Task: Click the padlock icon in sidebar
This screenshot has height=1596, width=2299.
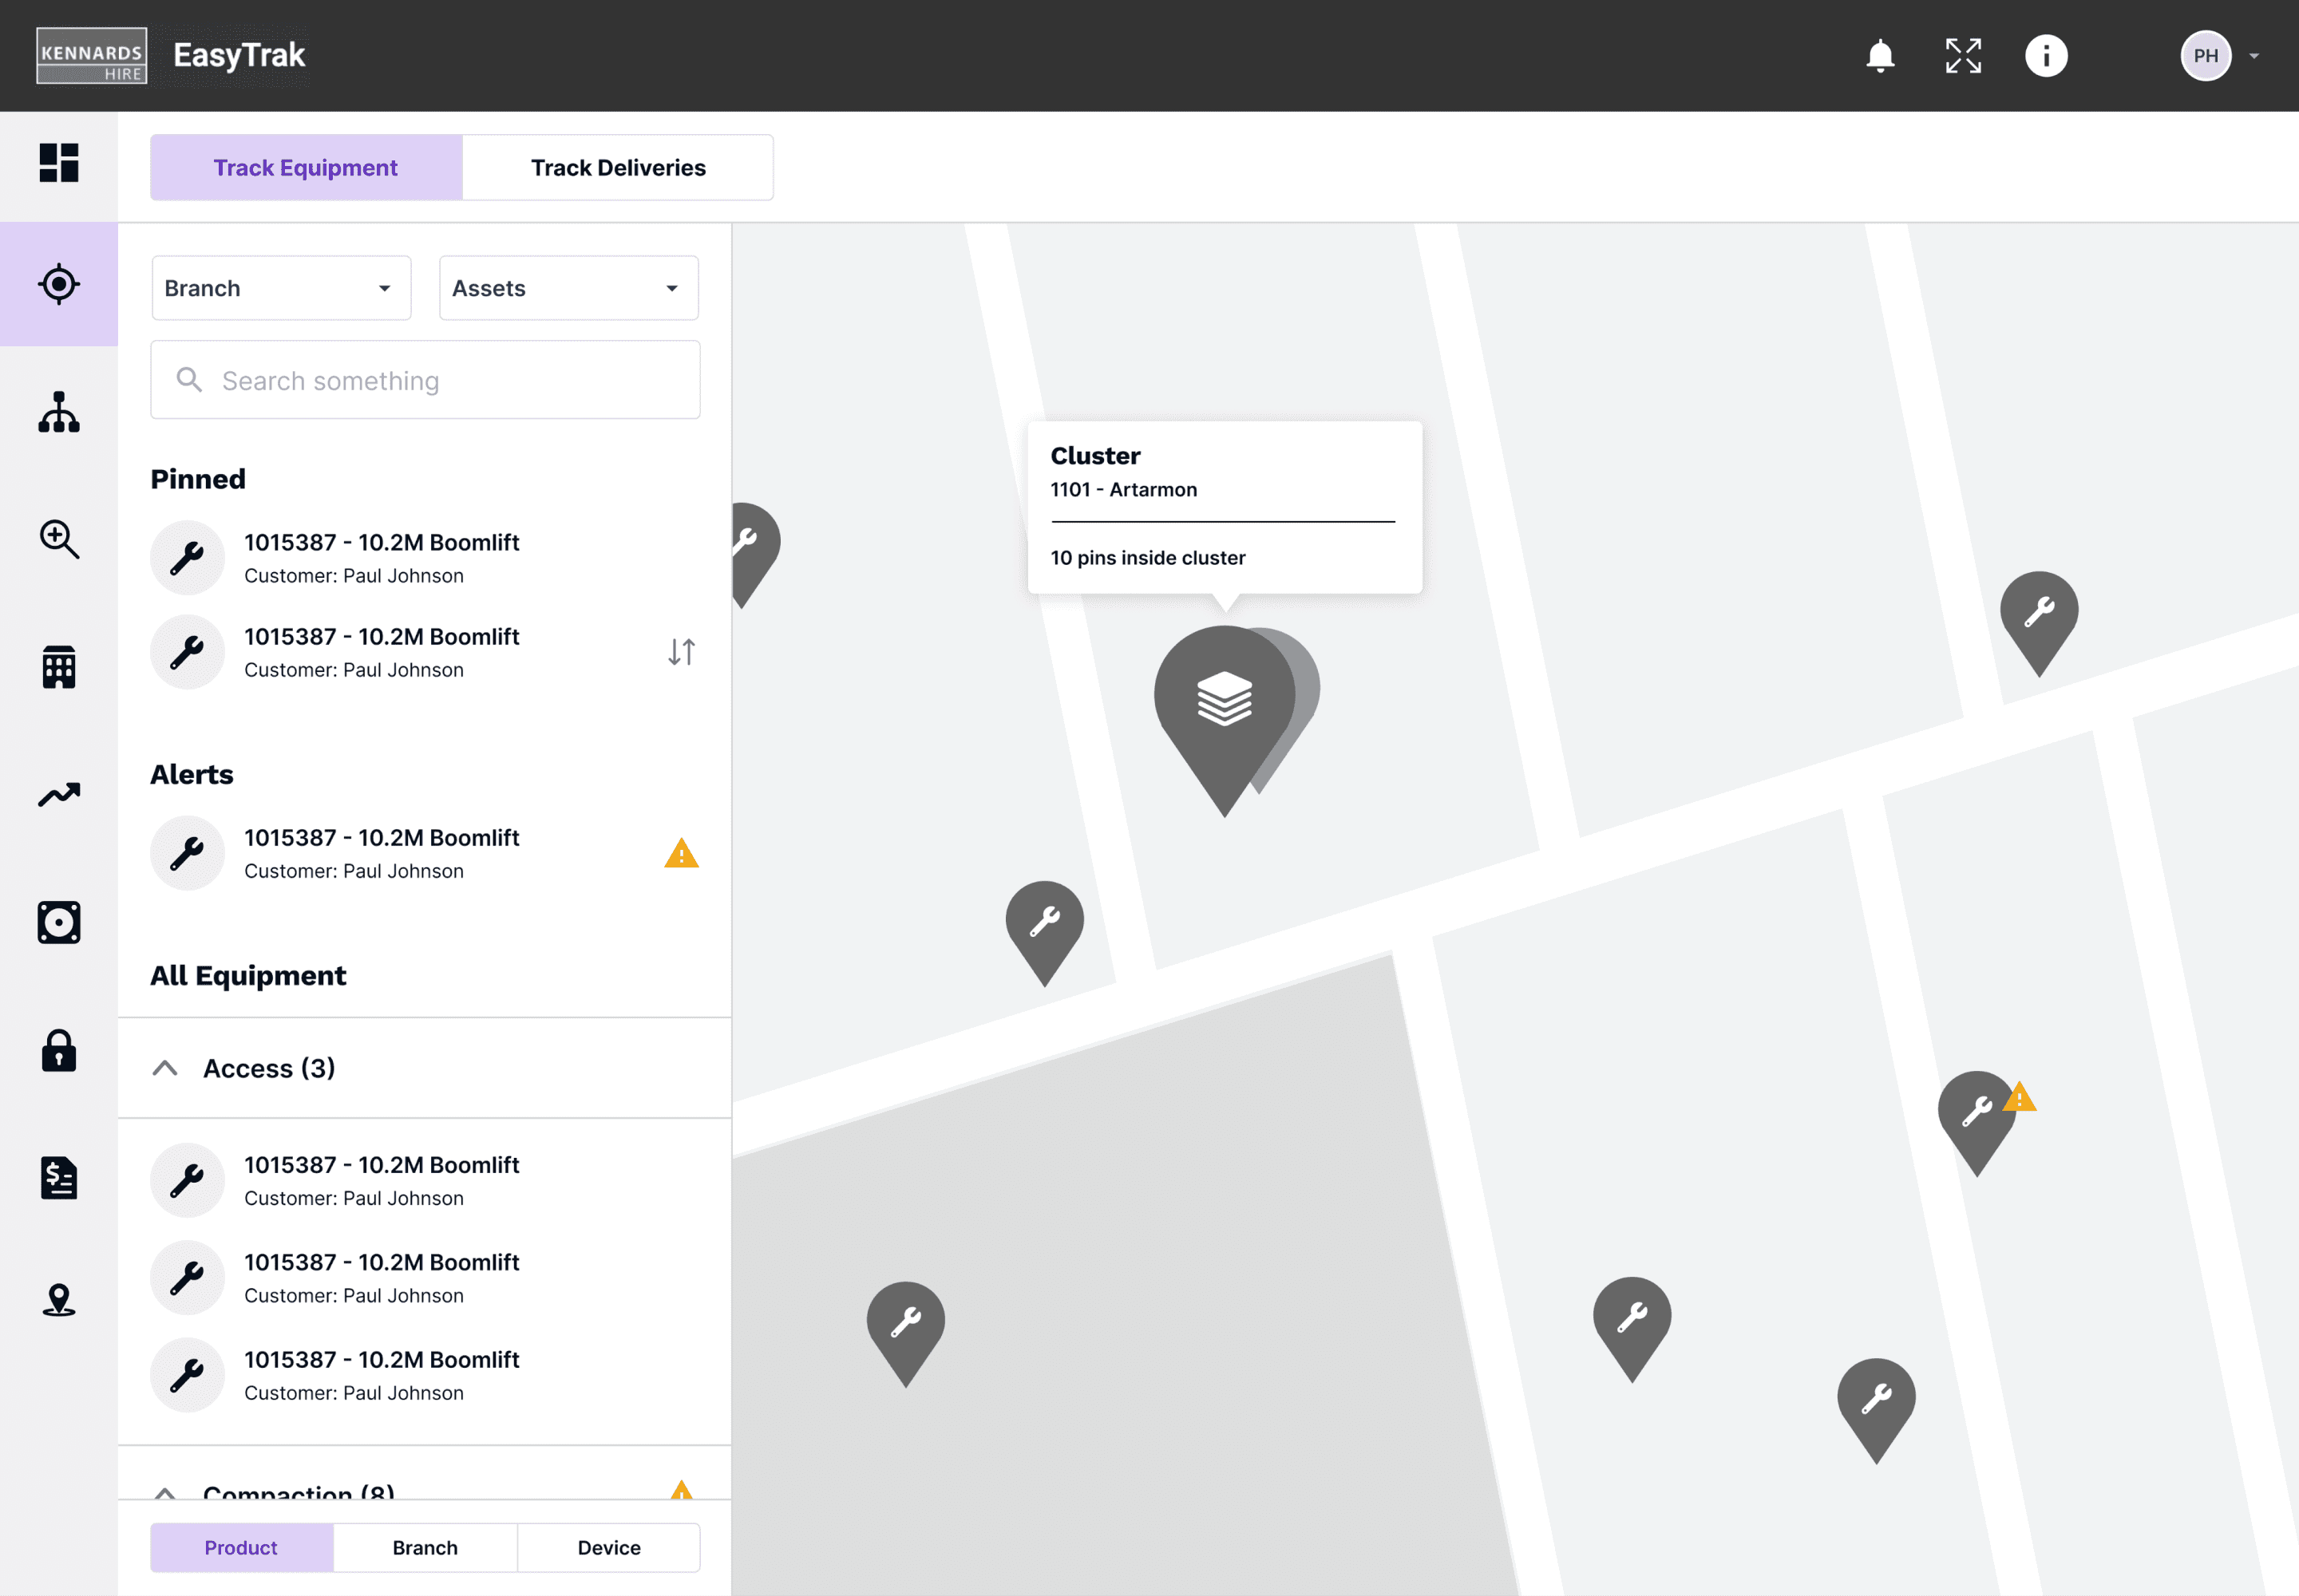Action: (59, 1051)
